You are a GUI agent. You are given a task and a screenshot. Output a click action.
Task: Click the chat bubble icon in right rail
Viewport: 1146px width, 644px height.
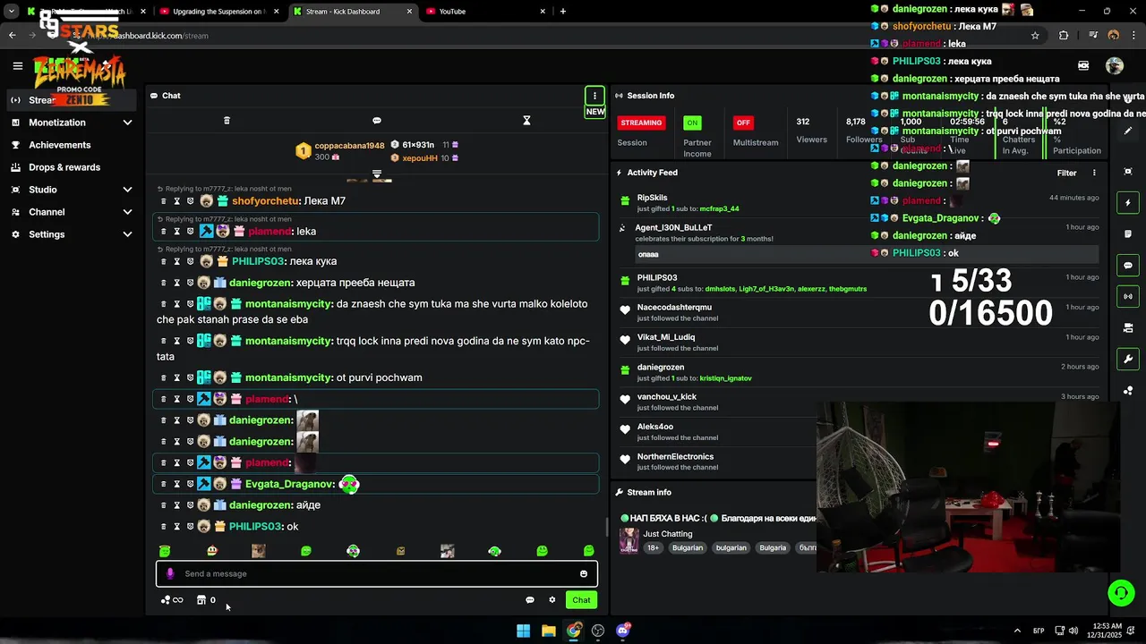coord(1128,266)
